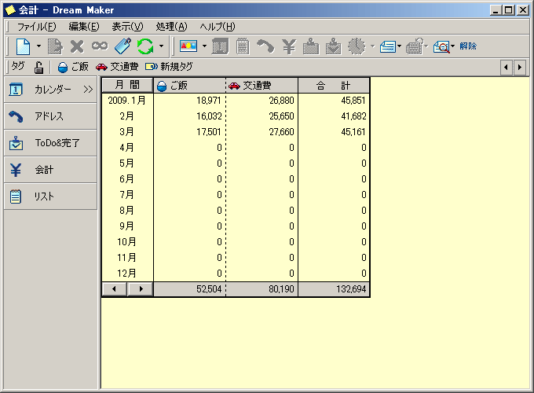Click the 合計 column header

point(334,85)
